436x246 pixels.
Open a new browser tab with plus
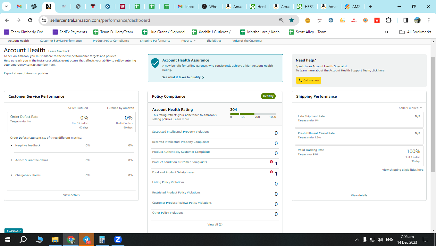(370, 6)
